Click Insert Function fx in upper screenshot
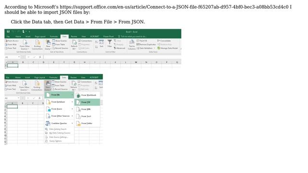This screenshot has height=173, width=308. [x=40, y=57]
